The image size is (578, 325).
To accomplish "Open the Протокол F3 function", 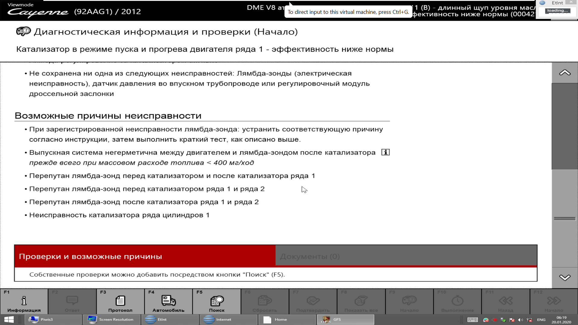I will (x=120, y=301).
